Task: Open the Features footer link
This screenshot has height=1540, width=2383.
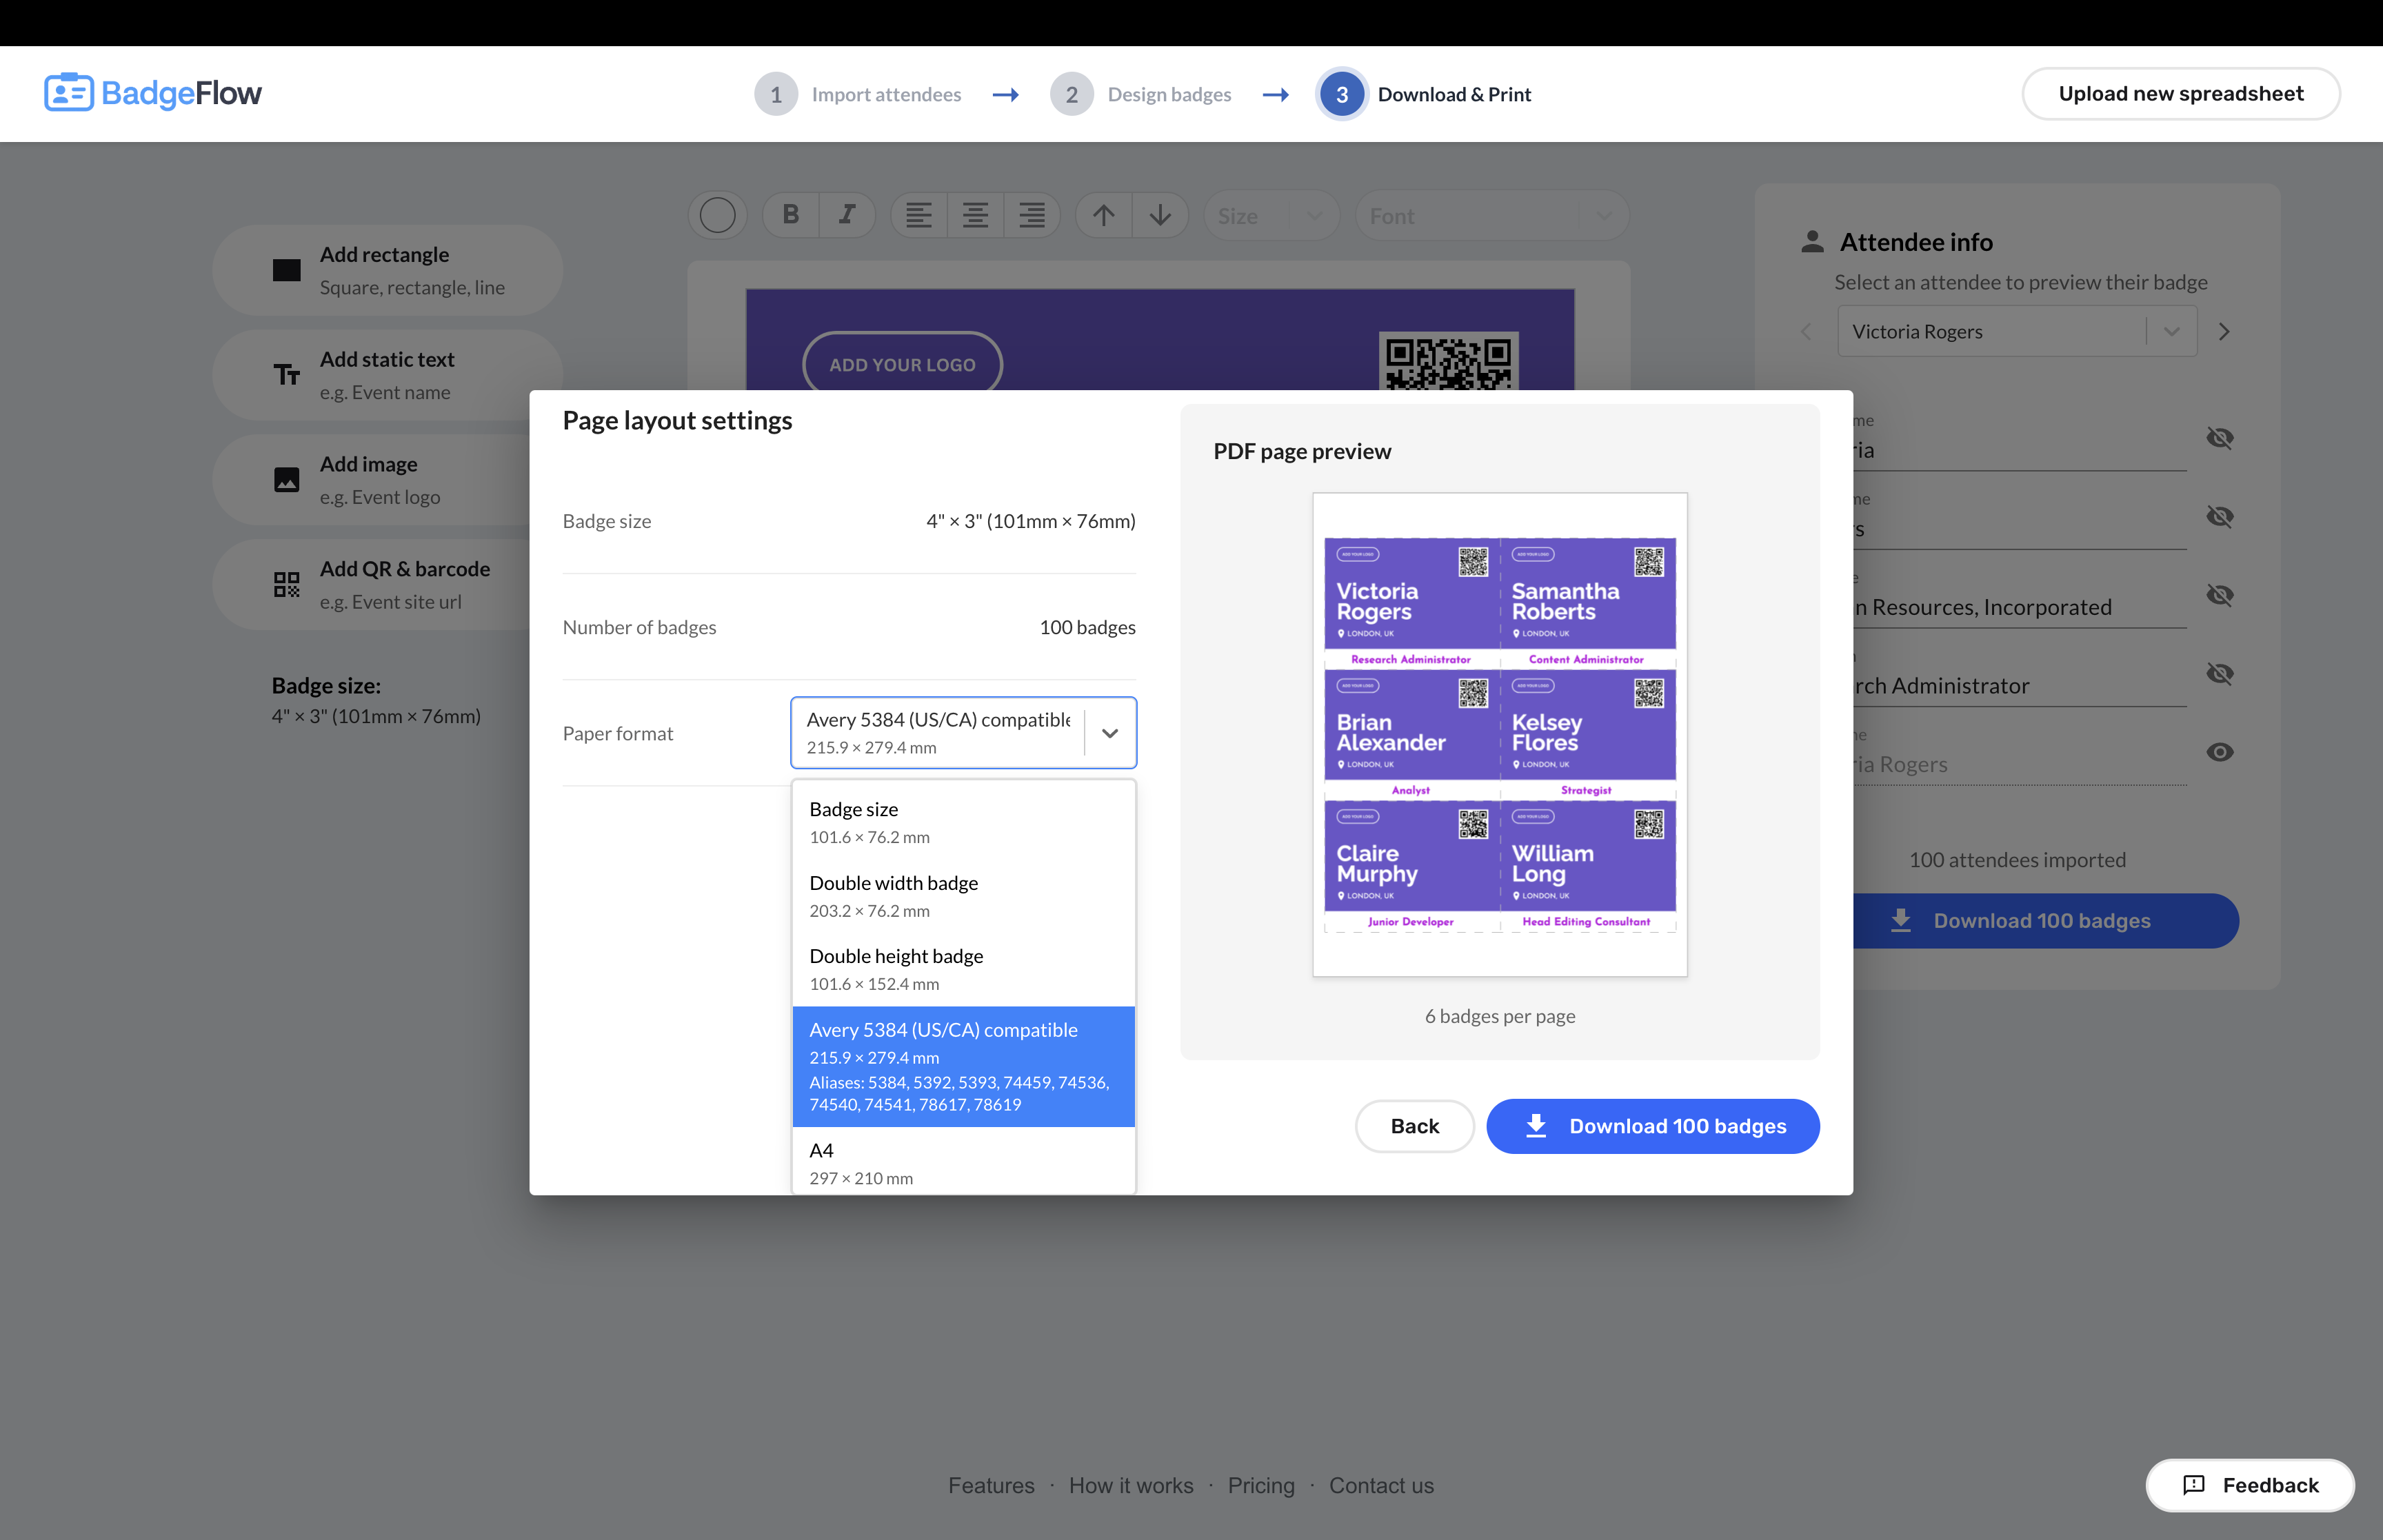Action: (x=991, y=1485)
